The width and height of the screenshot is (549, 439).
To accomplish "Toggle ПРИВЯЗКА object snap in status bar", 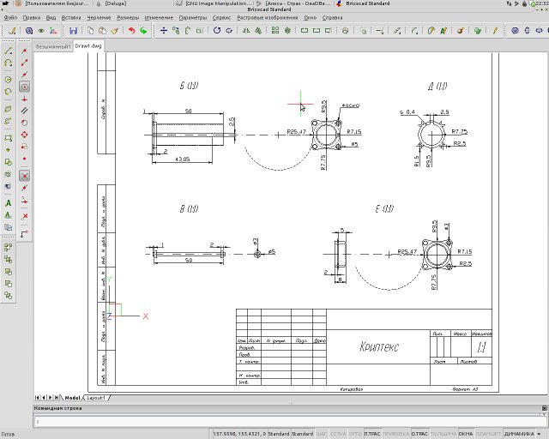I will click(x=396, y=434).
